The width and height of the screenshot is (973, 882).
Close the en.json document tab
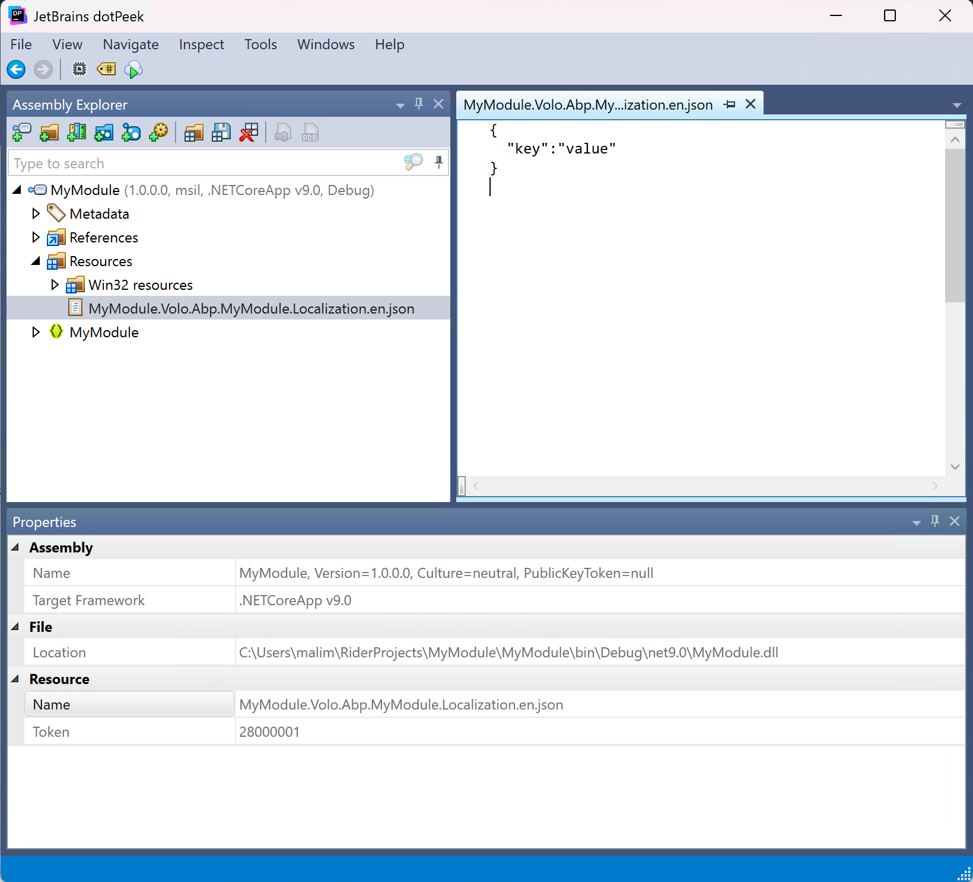tap(751, 104)
